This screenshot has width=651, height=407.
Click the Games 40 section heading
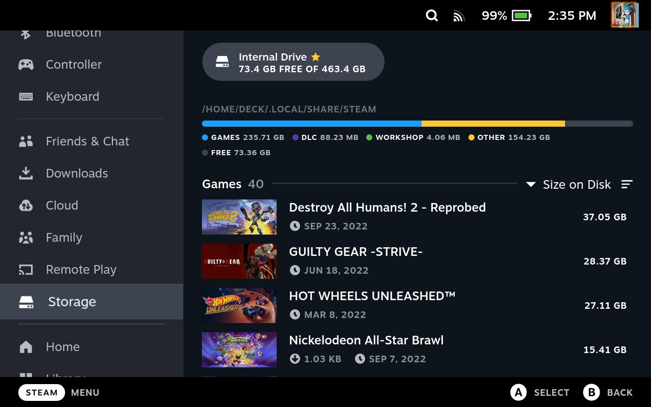[x=233, y=184]
